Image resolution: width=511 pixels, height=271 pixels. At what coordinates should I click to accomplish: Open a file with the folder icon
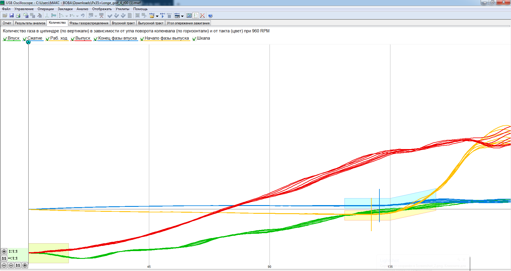pos(5,16)
